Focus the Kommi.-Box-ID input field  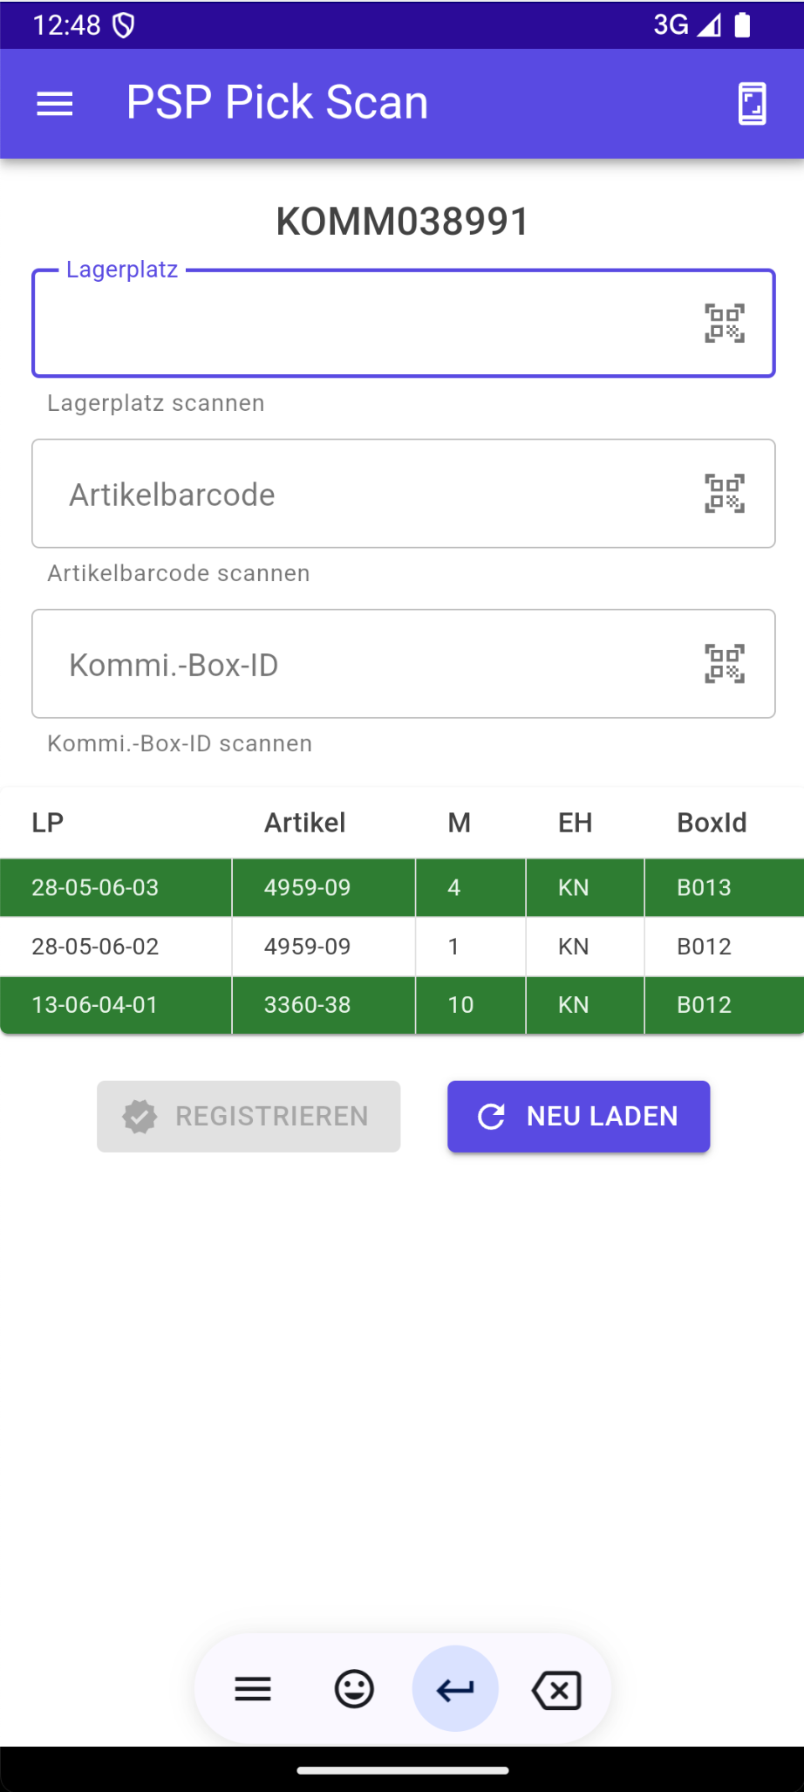pyautogui.click(x=366, y=664)
